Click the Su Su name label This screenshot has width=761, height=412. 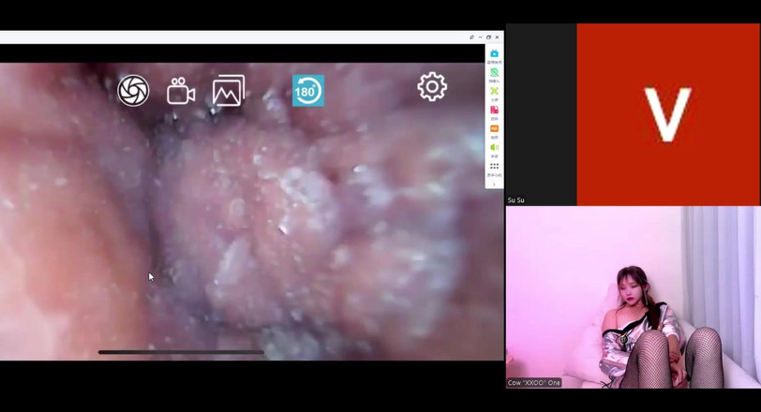click(516, 200)
